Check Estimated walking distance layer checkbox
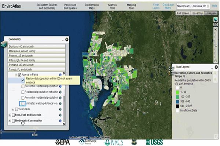This screenshot has height=146, width=220. pyautogui.click(x=23, y=104)
